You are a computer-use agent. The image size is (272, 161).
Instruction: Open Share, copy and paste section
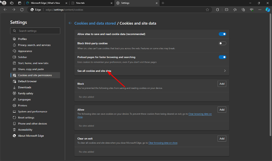[35, 69]
